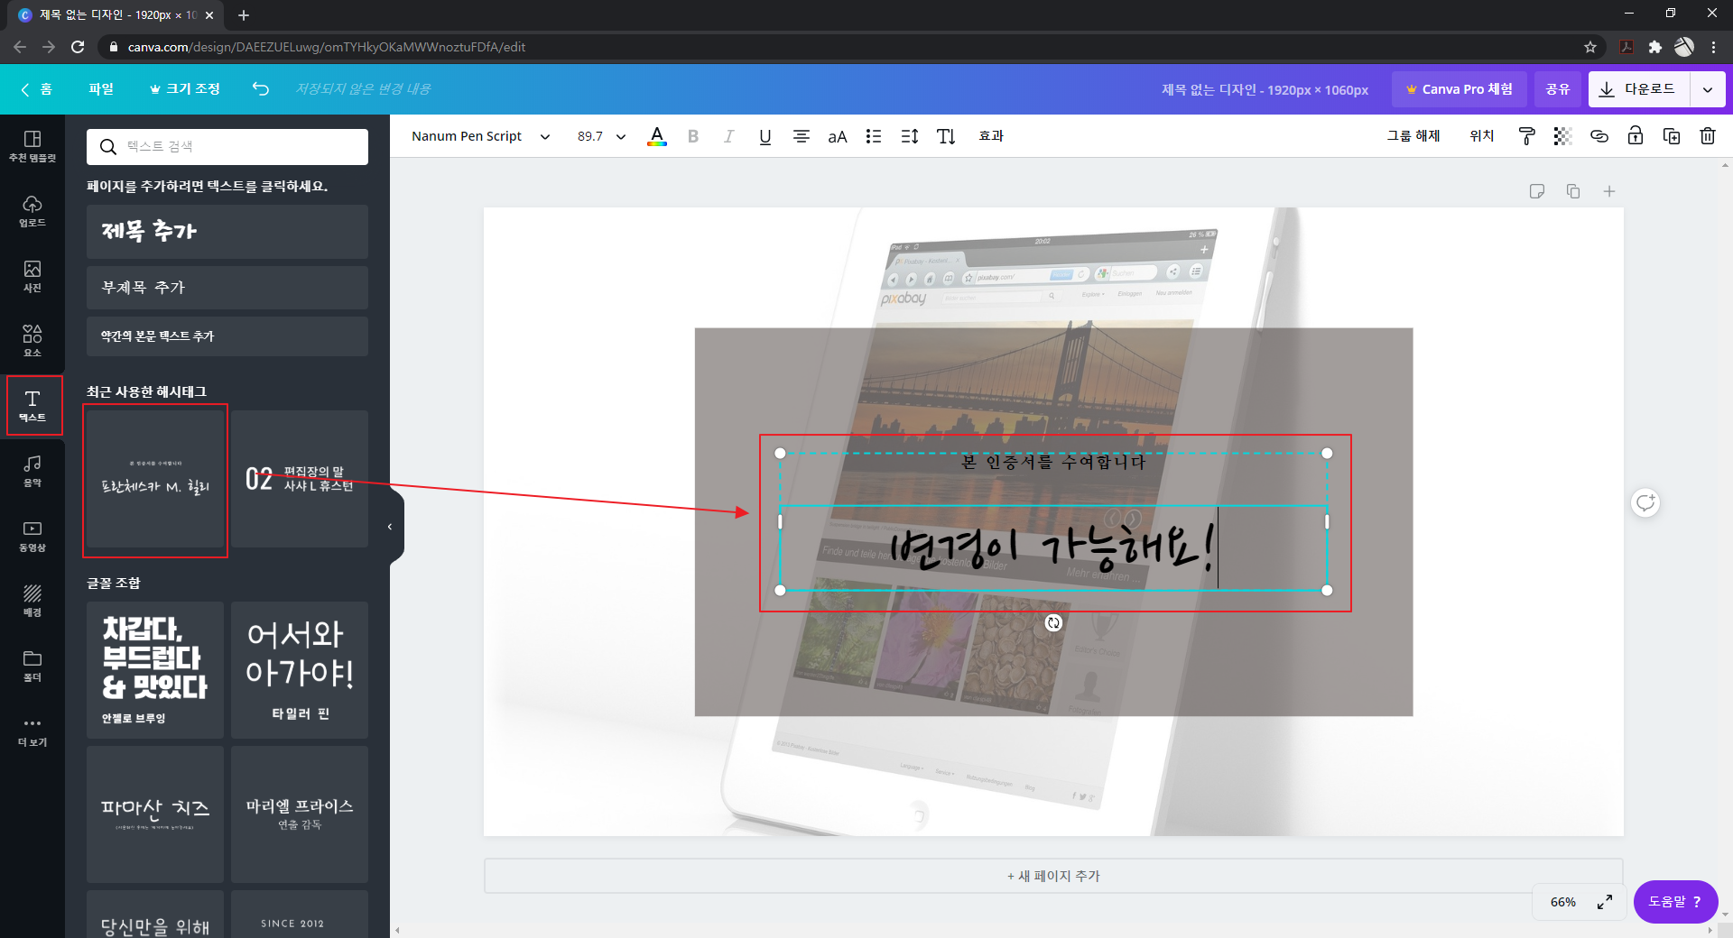
Task: Add a new page with plus icon
Action: click(1609, 191)
